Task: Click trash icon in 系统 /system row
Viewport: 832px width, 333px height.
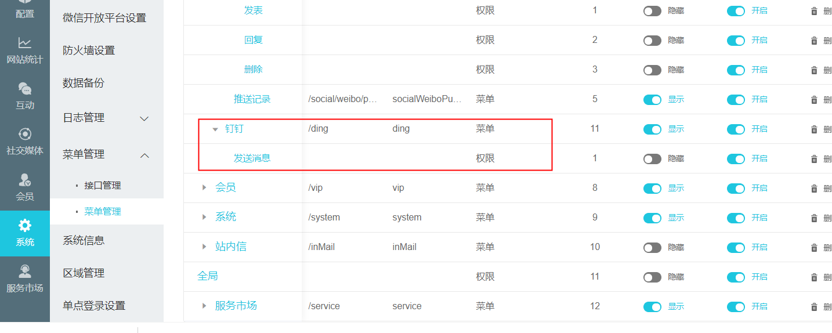Action: point(814,218)
